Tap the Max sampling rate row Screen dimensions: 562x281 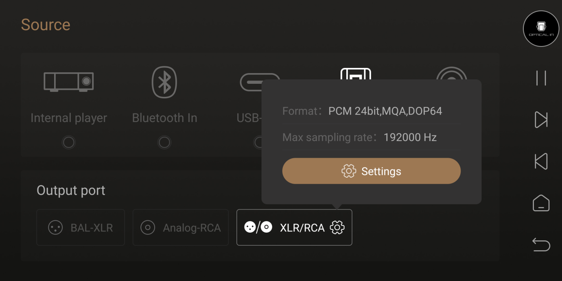click(371, 137)
